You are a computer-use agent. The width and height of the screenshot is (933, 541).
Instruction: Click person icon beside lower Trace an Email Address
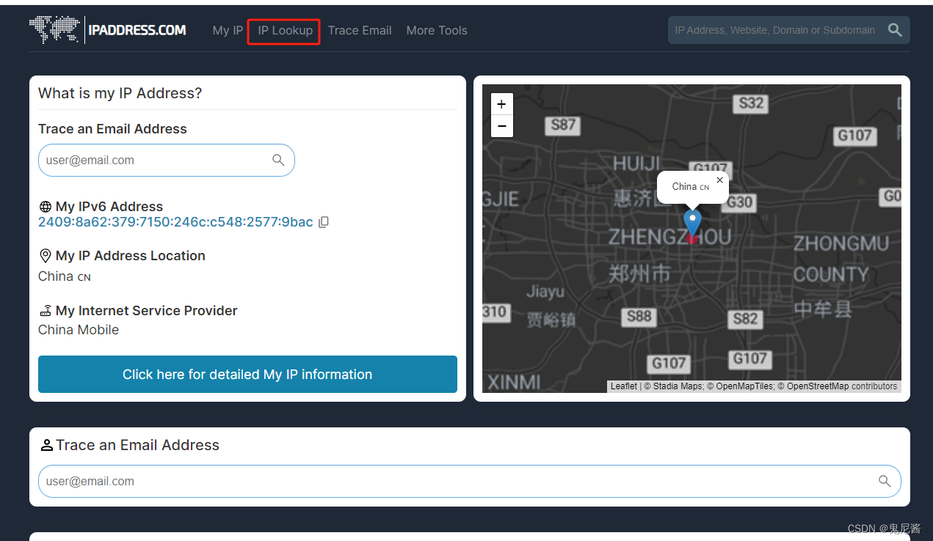click(47, 445)
